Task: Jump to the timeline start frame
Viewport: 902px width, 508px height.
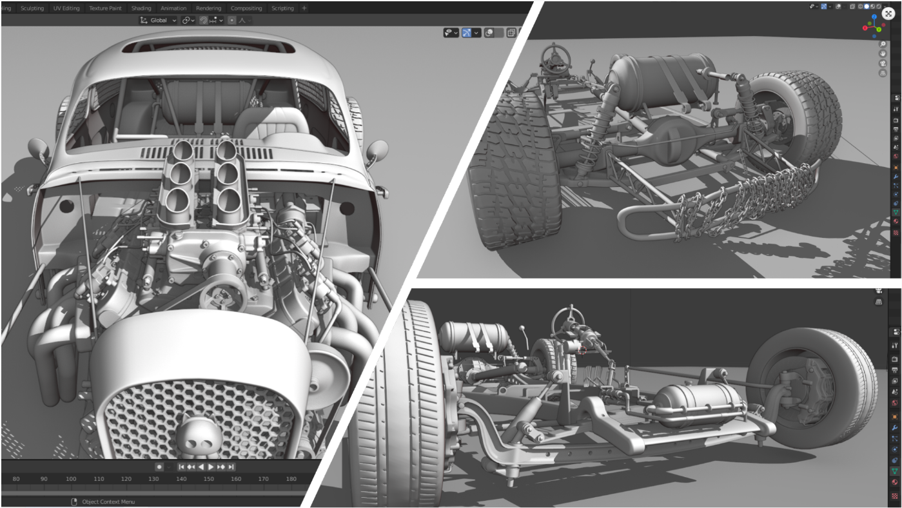Action: [181, 467]
